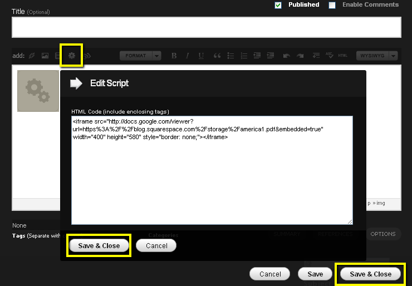
Task: Uncheck the Published checkbox
Action: [278, 5]
